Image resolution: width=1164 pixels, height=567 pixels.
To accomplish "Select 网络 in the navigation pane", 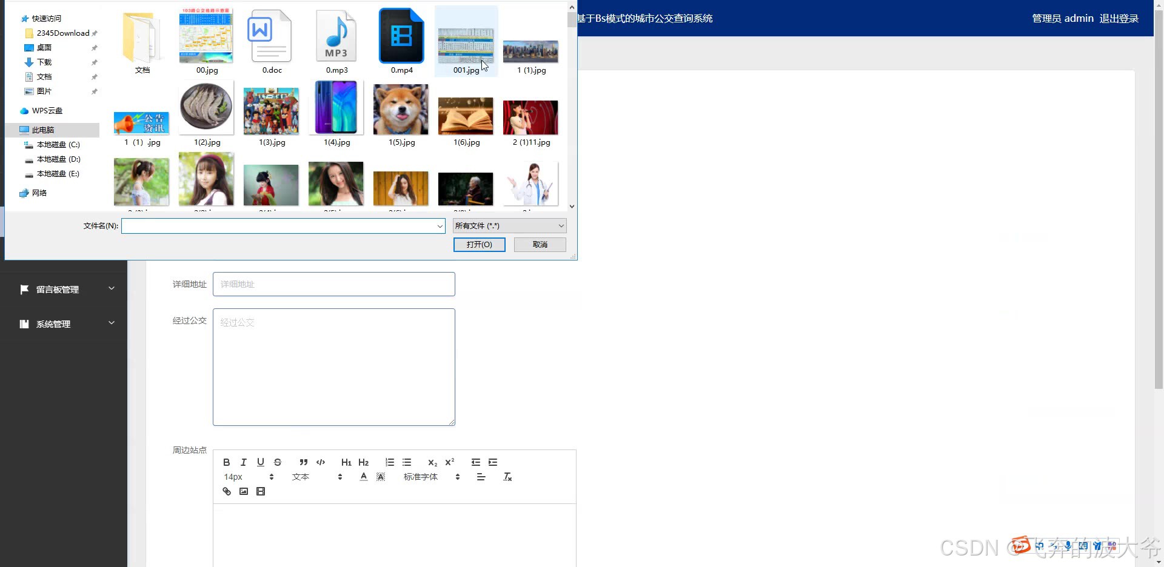I will point(39,193).
